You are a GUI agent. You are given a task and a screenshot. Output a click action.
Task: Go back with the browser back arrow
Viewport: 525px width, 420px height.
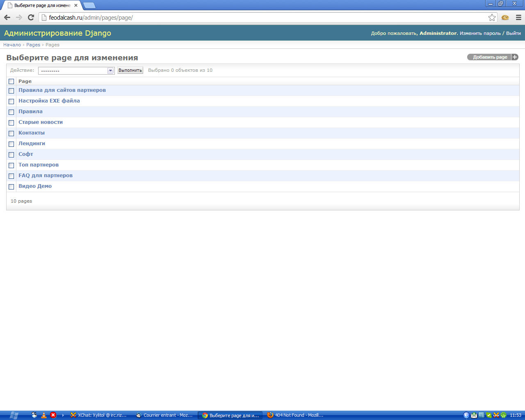click(x=7, y=17)
